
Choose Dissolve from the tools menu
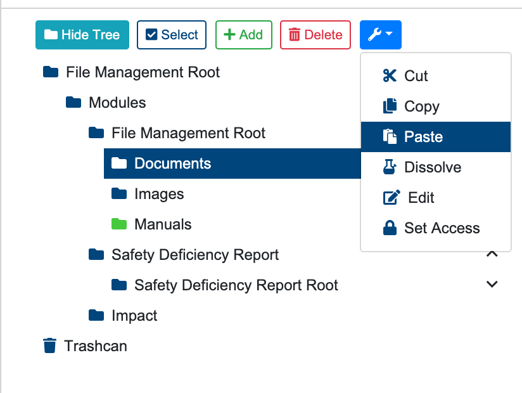point(436,167)
